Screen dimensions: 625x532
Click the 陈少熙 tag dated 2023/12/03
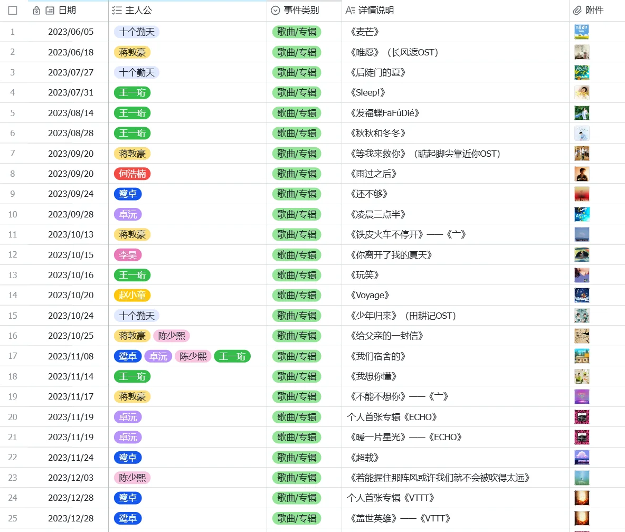(x=132, y=478)
